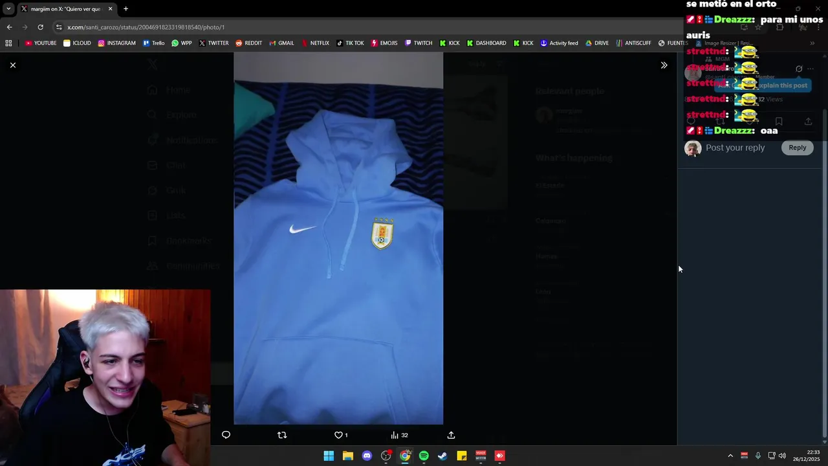The image size is (828, 466).
Task: Open a new browser tab with plus icon
Action: (x=125, y=9)
